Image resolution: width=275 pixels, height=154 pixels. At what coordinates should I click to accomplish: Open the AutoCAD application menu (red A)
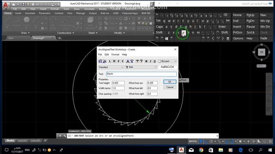(6, 6)
